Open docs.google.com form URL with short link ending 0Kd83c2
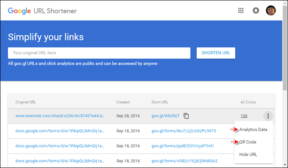 point(60,161)
